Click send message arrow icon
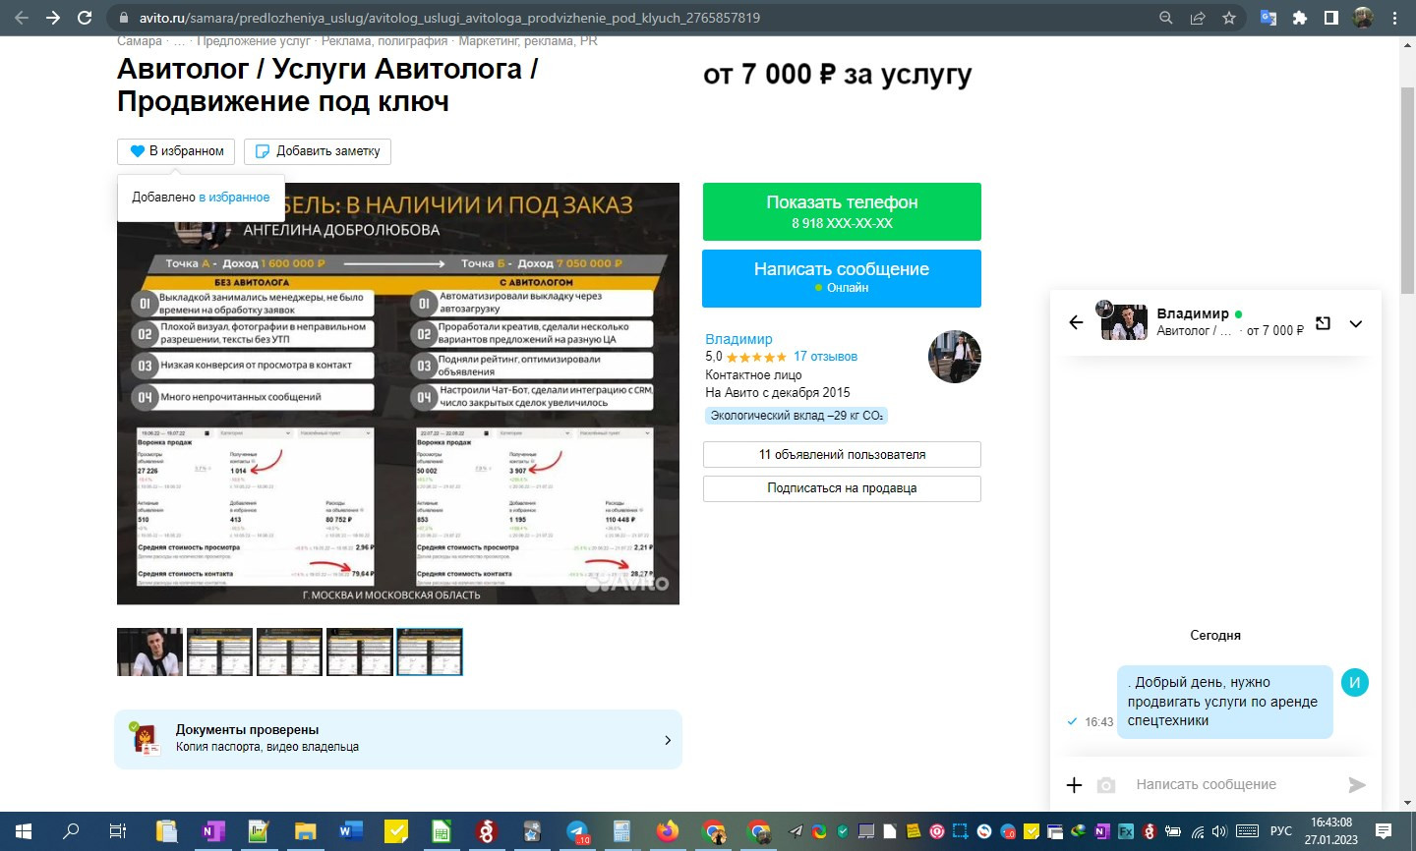Viewport: 1416px width, 851px height. (1357, 784)
